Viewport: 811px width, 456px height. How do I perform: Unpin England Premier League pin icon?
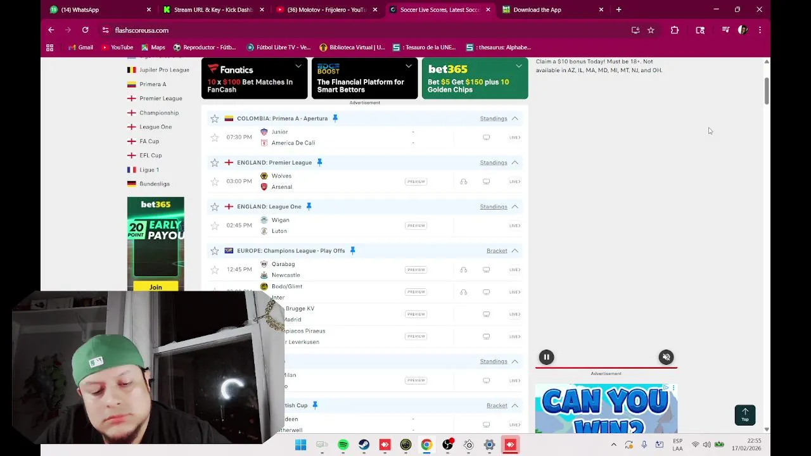[319, 163]
